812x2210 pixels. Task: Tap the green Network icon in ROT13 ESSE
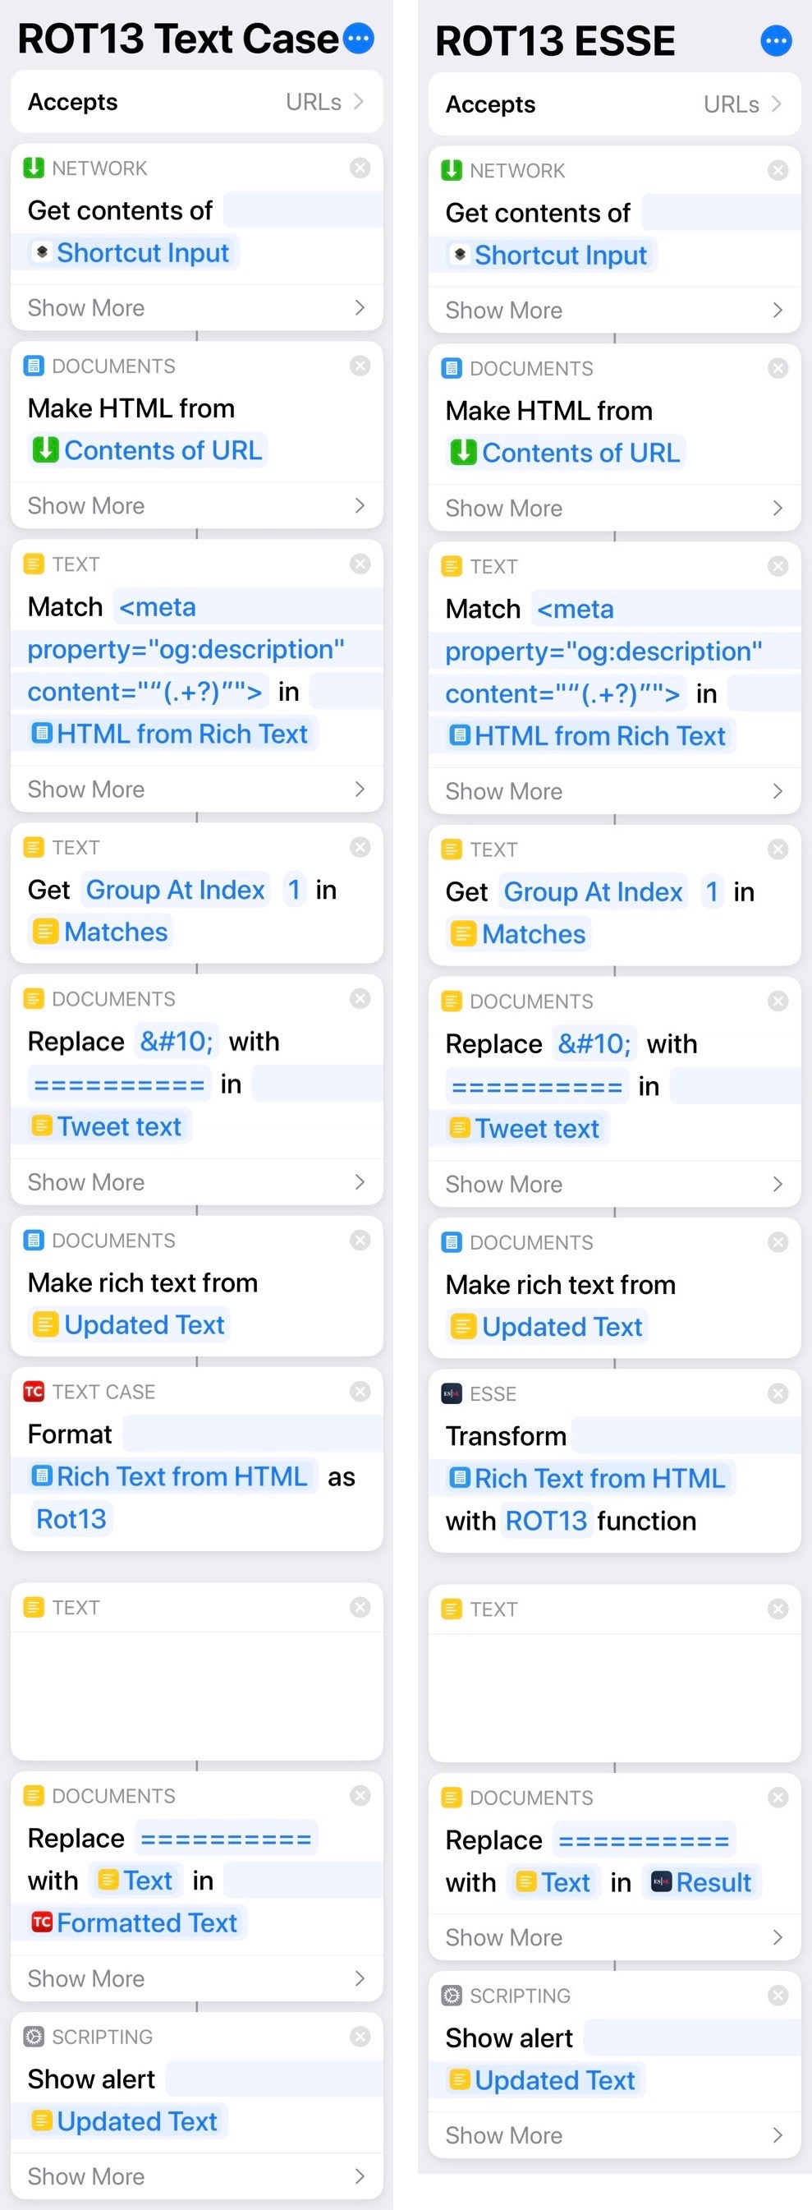451,170
